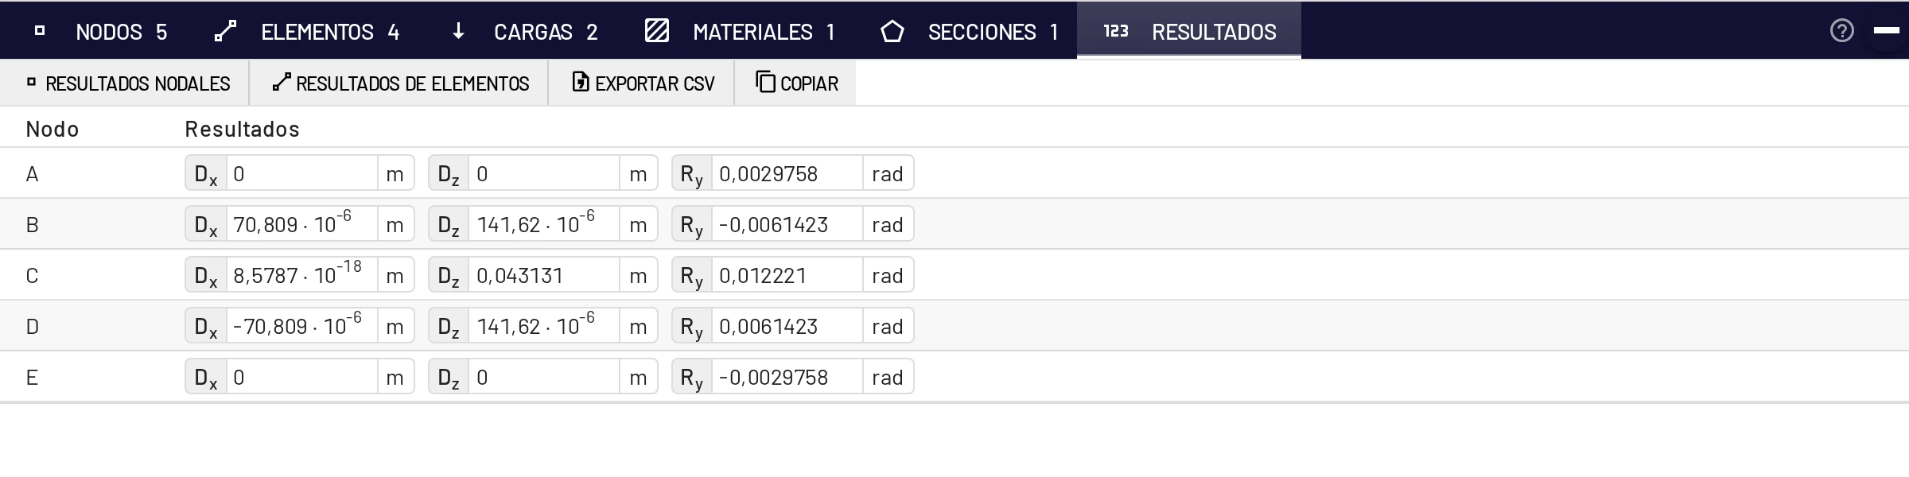Select node label A
1909x477 pixels.
32,174
